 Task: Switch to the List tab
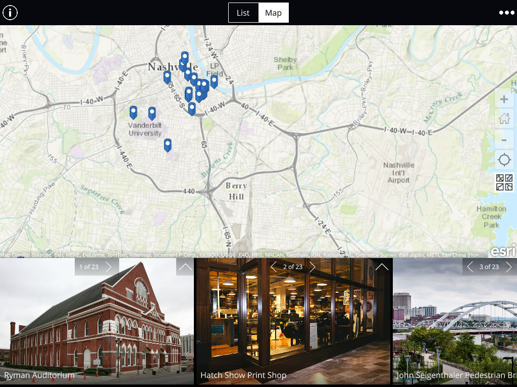tap(243, 13)
